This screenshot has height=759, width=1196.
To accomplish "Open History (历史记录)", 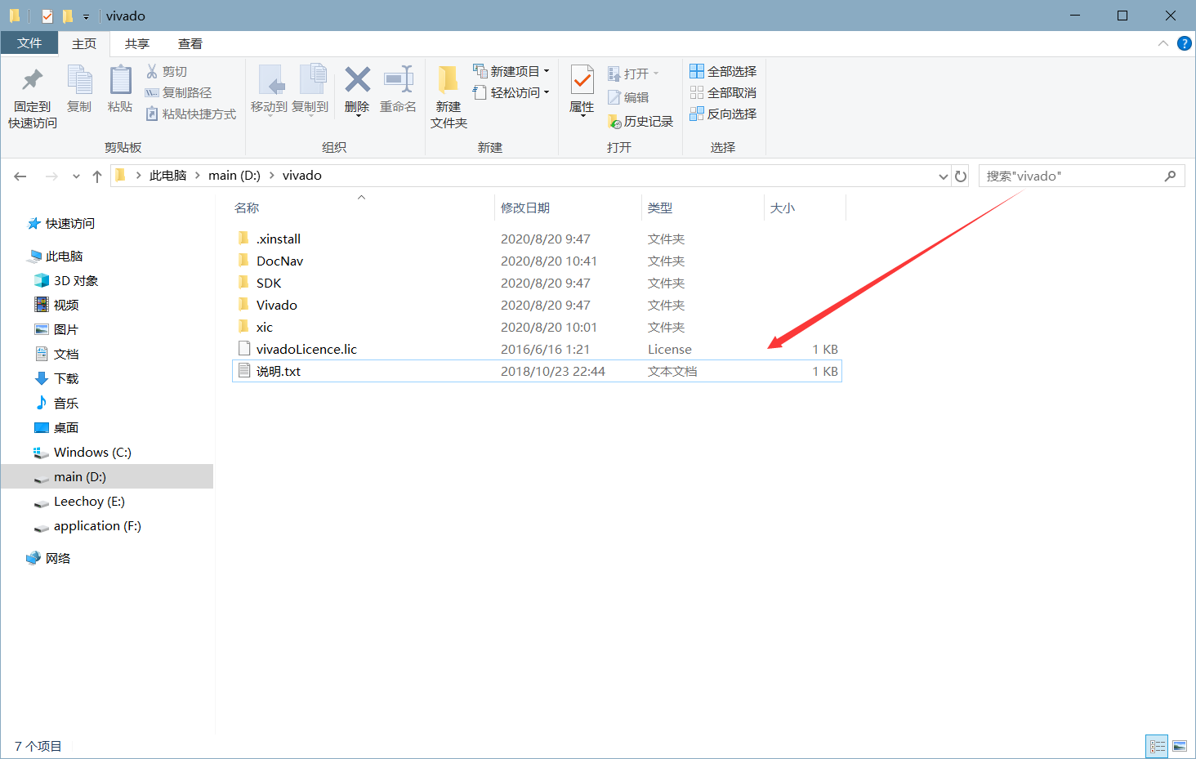I will coord(640,122).
